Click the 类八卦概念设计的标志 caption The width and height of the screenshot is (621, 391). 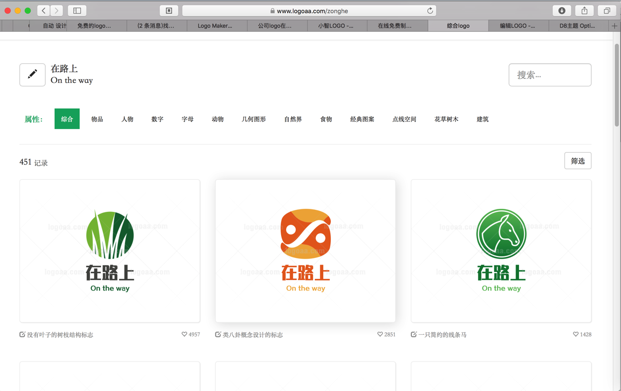point(253,335)
